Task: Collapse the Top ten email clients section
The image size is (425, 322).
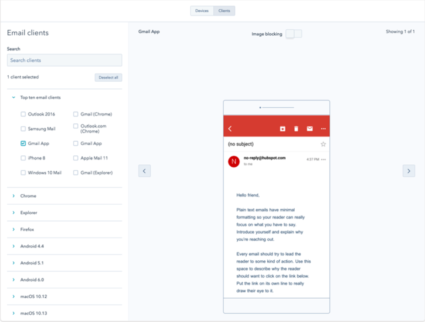Action: pyautogui.click(x=14, y=97)
